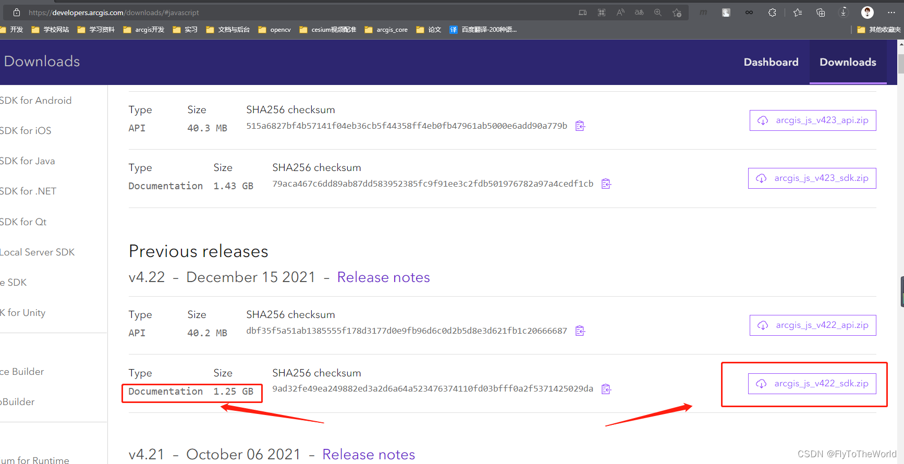Open the Collections icon
The height and width of the screenshot is (464, 904).
(x=821, y=13)
